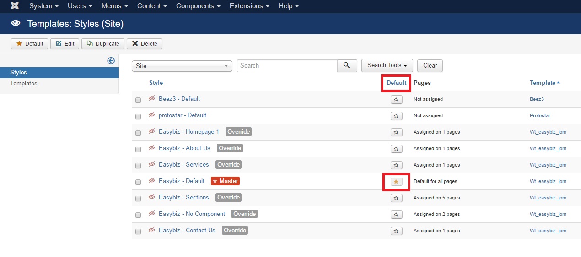This screenshot has height=257, width=581.
Task: Sort by the Default column header
Action: click(396, 83)
